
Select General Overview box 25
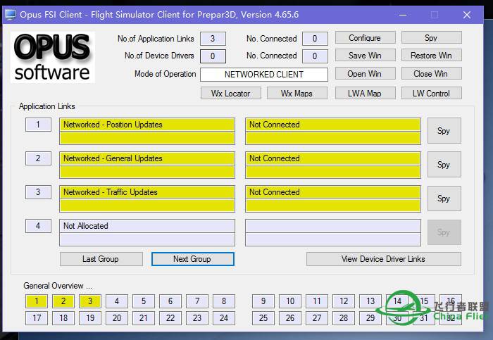pyautogui.click(x=263, y=318)
